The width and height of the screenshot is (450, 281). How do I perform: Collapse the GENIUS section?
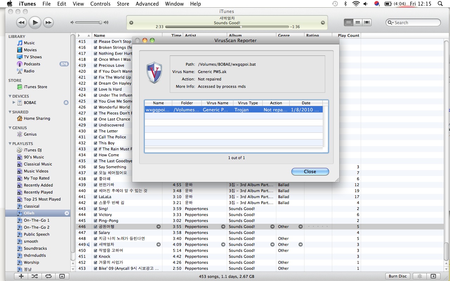(10, 128)
